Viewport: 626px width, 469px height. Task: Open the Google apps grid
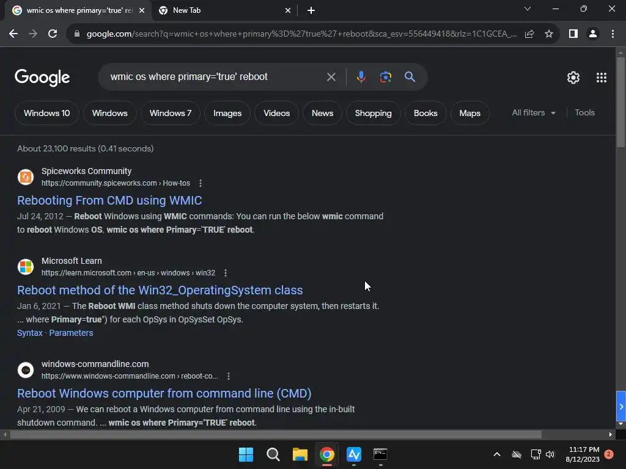602,78
